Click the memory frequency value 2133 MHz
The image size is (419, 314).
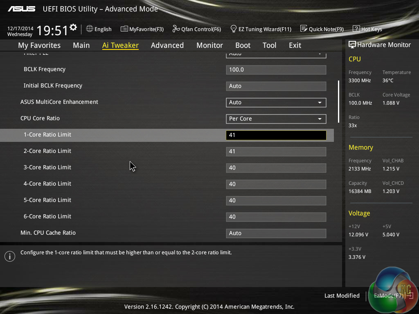tap(360, 169)
